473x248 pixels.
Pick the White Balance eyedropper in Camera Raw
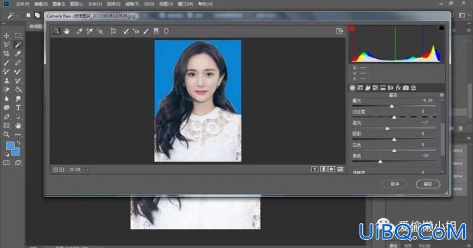(x=79, y=31)
